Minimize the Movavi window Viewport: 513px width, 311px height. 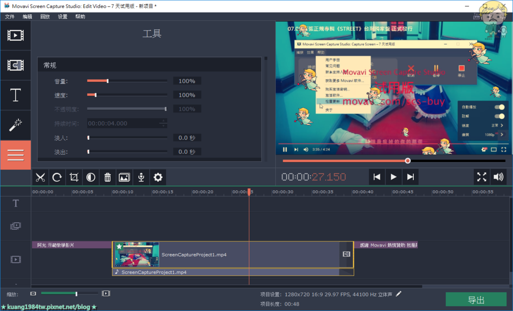pos(467,6)
